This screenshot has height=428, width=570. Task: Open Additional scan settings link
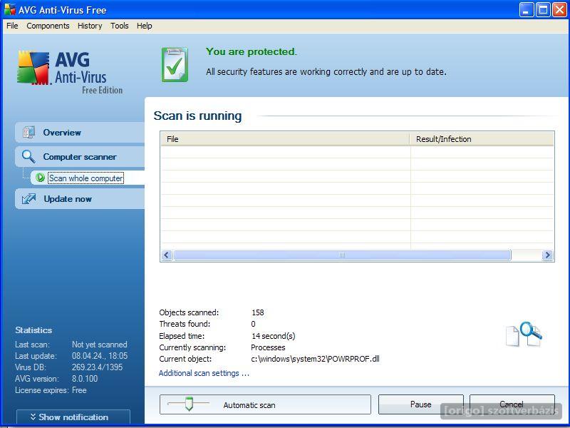(x=204, y=373)
